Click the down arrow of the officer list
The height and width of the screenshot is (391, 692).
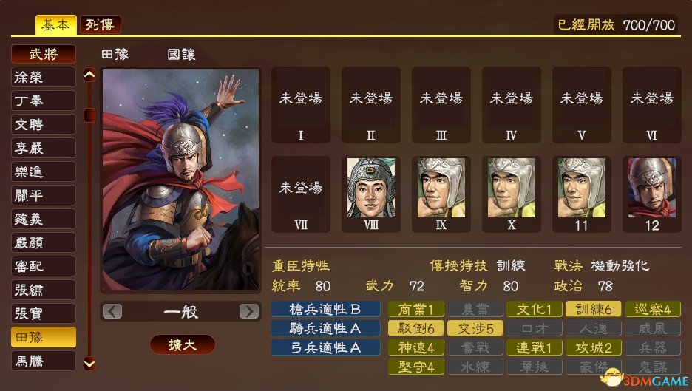[89, 364]
